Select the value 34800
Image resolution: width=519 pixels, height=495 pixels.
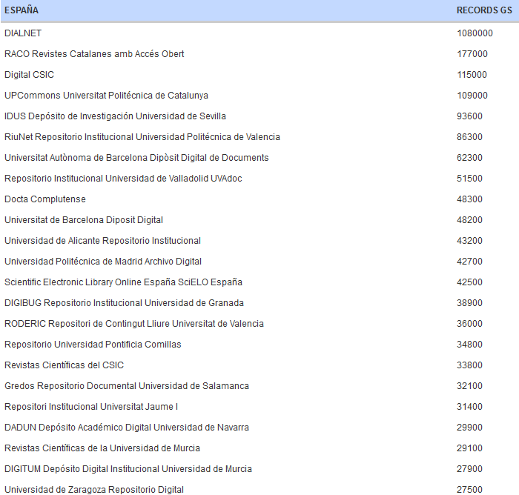[469, 345]
